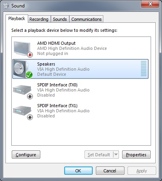Confirm with the OK button
The height and width of the screenshot is (181, 162).
click(78, 171)
